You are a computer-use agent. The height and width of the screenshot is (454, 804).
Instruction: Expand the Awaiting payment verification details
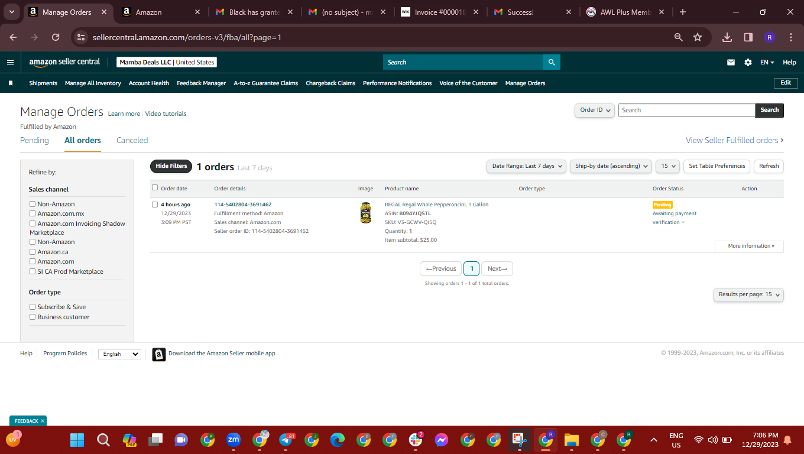pyautogui.click(x=675, y=218)
